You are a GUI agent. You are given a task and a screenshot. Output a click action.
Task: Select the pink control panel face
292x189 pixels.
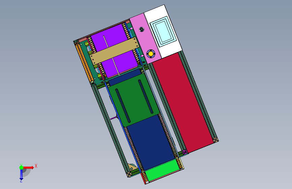click(x=145, y=39)
